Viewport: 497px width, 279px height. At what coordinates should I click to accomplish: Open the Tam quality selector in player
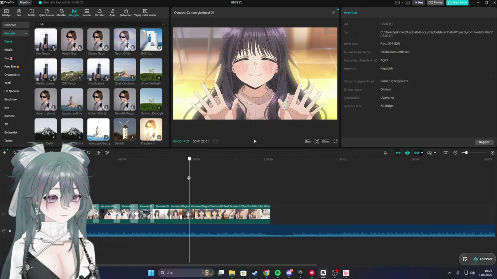308,141
